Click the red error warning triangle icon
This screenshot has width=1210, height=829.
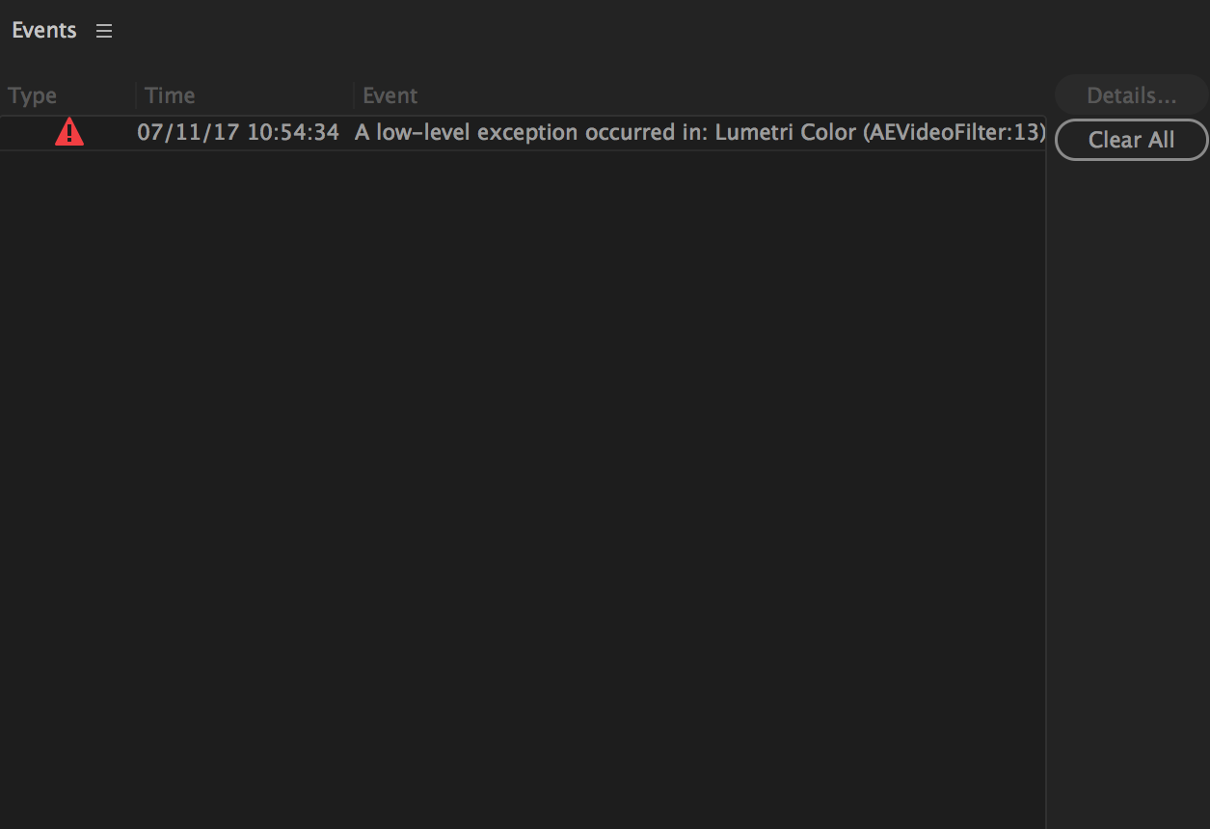point(69,132)
